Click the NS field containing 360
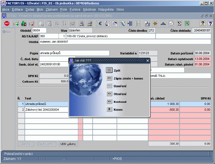The image size is (215, 164). point(49,36)
